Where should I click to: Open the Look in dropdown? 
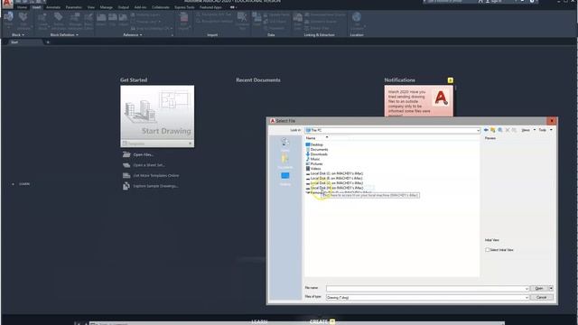click(x=478, y=130)
